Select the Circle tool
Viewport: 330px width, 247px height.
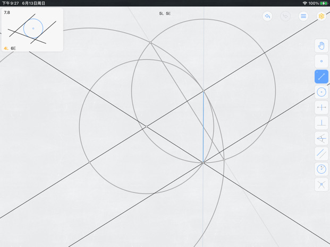[321, 92]
